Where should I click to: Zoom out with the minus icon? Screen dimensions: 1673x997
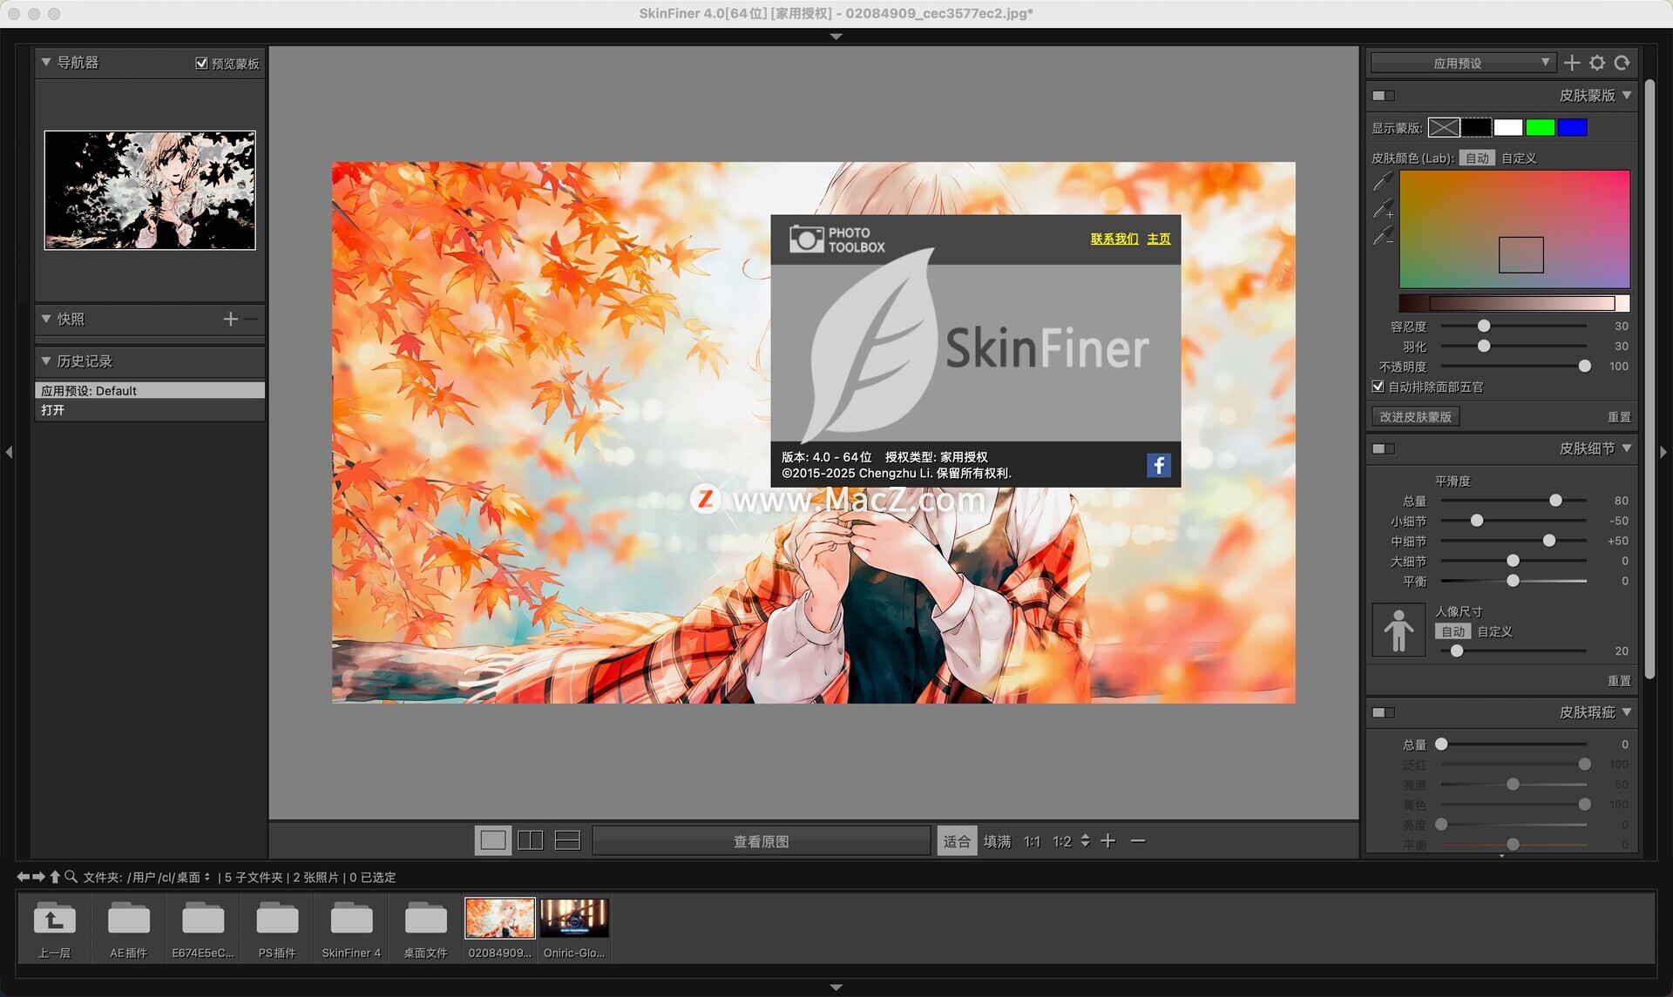[x=1137, y=841]
